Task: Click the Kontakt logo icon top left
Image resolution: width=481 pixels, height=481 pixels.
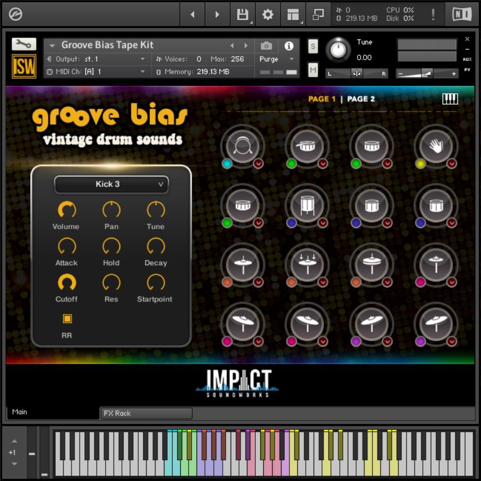Action: [15, 14]
